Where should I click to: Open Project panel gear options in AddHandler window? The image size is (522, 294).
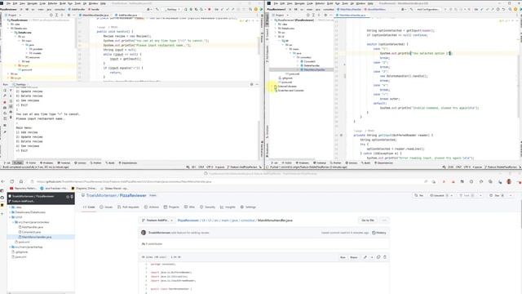69,15
